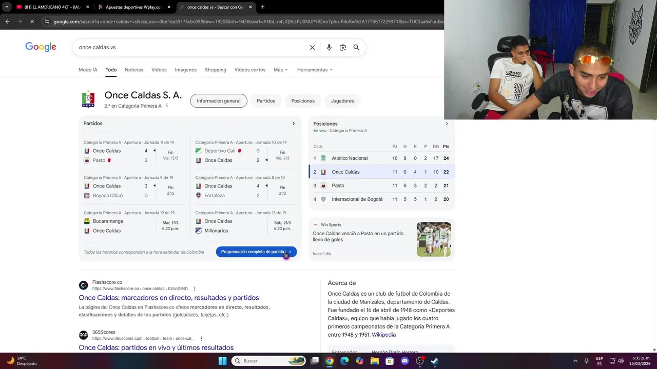
Task: Close the once caldas vs browser tab
Action: click(x=250, y=7)
